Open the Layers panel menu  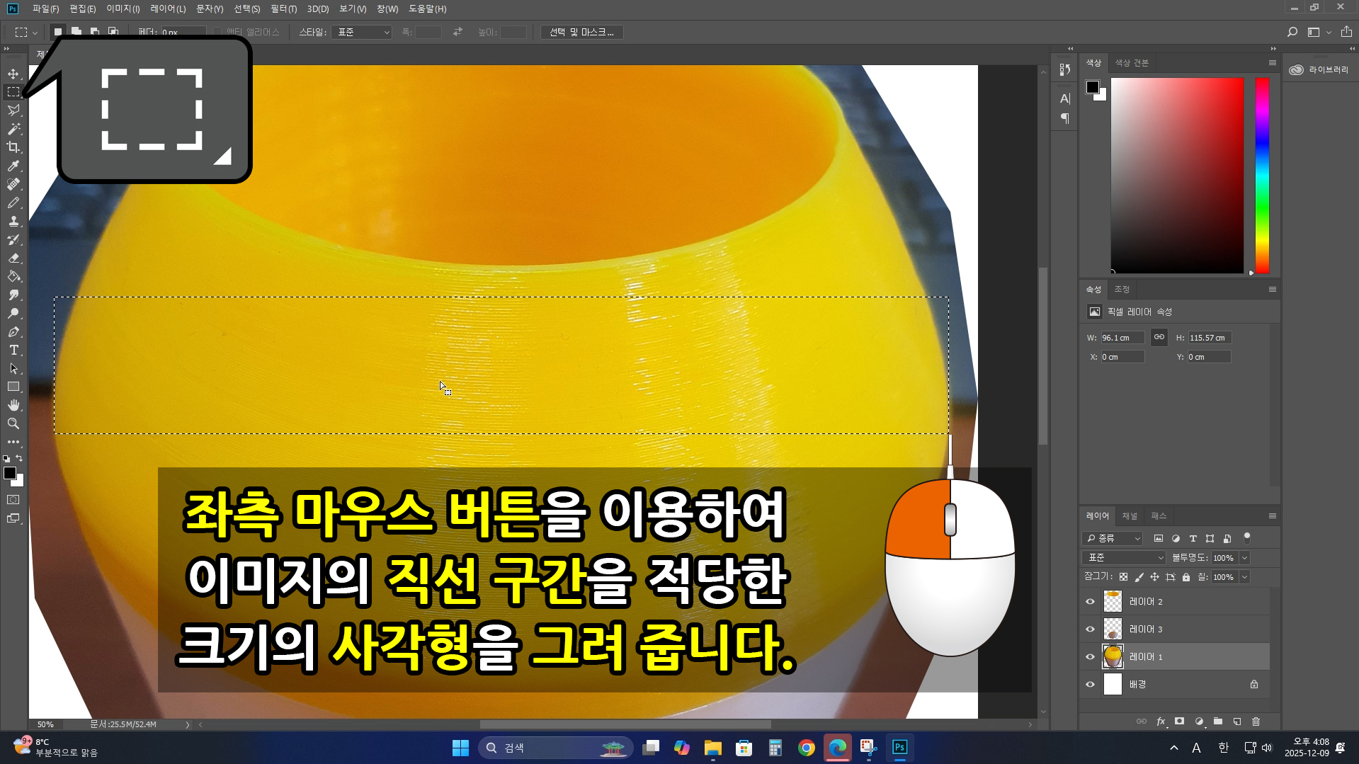point(1273,515)
